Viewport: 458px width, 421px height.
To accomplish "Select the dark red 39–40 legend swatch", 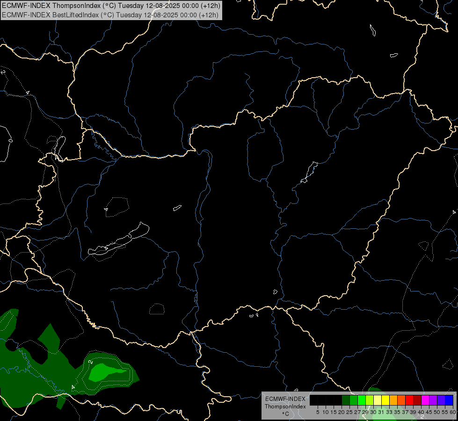I will (417, 400).
